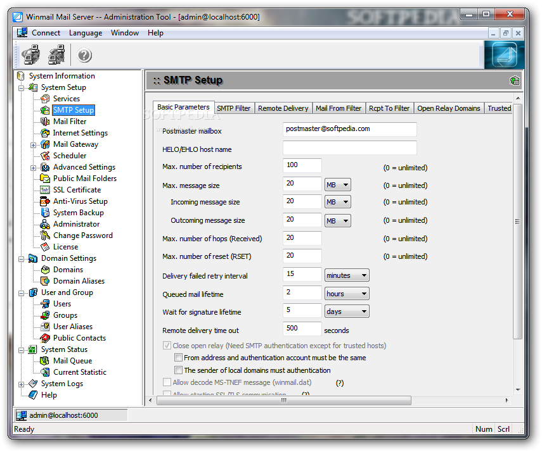Viewport: 542px width, 452px height.
Task: Enable sender of local domains must authentication
Action: pyautogui.click(x=178, y=370)
